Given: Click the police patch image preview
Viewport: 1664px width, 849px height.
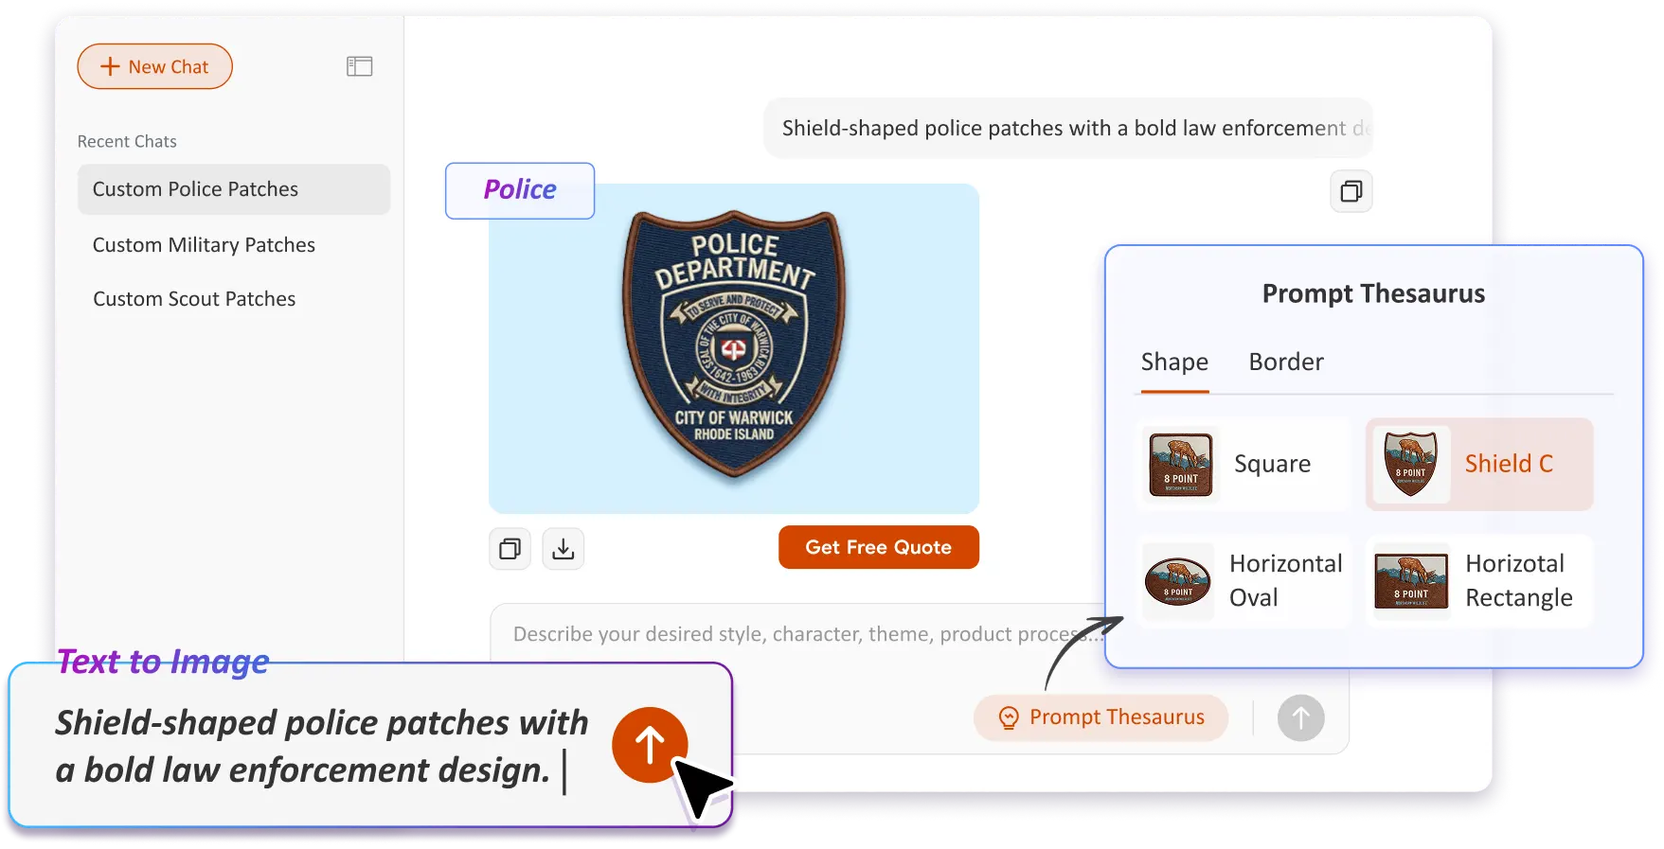Looking at the screenshot, I should (734, 348).
